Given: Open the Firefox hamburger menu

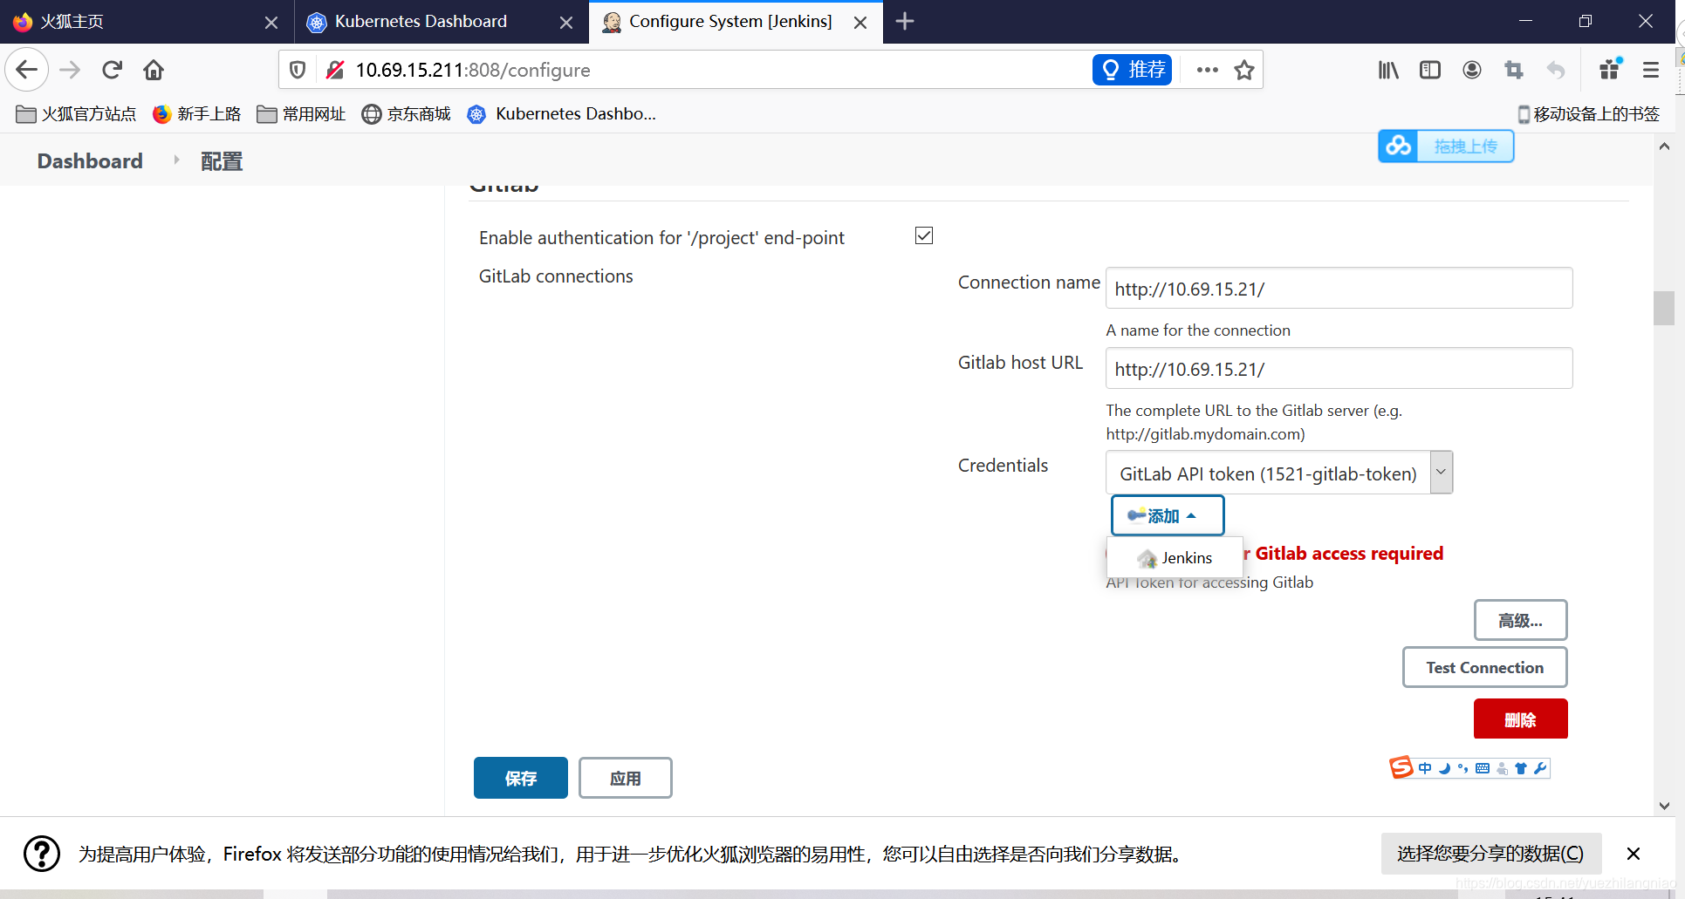Looking at the screenshot, I should (x=1651, y=70).
